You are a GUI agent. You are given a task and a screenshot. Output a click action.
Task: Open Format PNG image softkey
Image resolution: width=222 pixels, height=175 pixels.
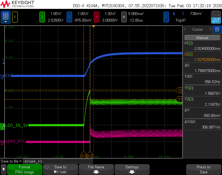pos(25,169)
